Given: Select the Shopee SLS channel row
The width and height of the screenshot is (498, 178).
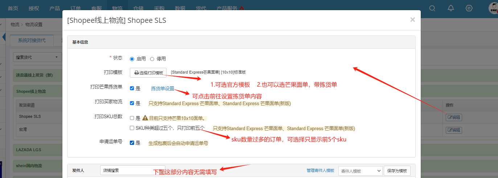Looking at the screenshot, I should click(30, 116).
